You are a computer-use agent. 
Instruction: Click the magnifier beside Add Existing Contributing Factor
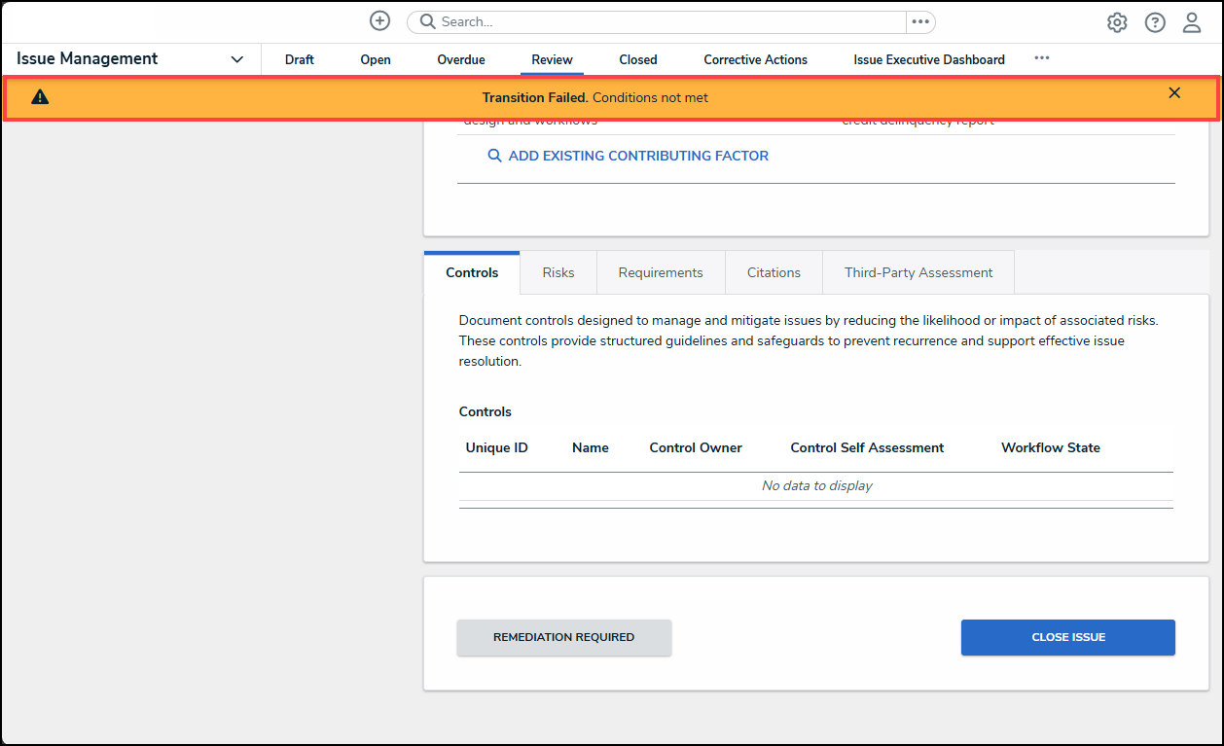click(494, 155)
